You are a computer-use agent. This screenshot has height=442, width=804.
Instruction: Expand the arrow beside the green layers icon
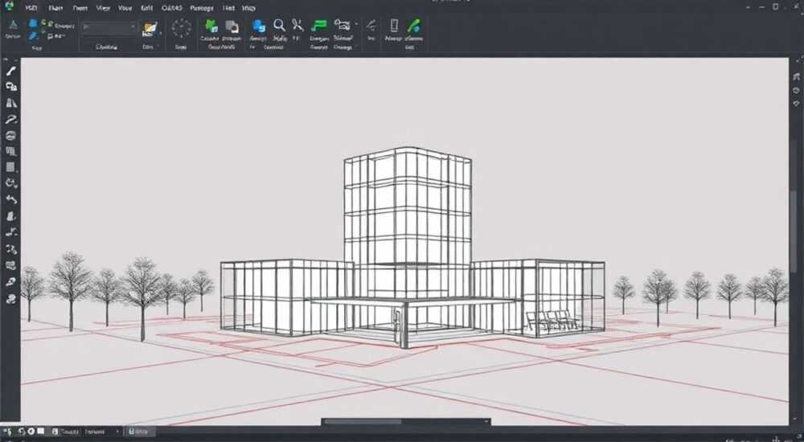click(x=356, y=24)
